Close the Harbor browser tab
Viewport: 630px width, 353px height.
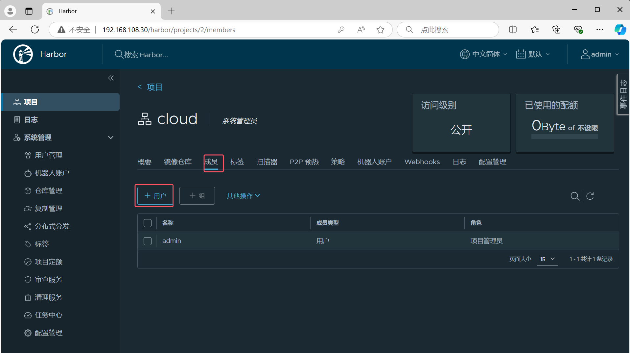click(153, 11)
